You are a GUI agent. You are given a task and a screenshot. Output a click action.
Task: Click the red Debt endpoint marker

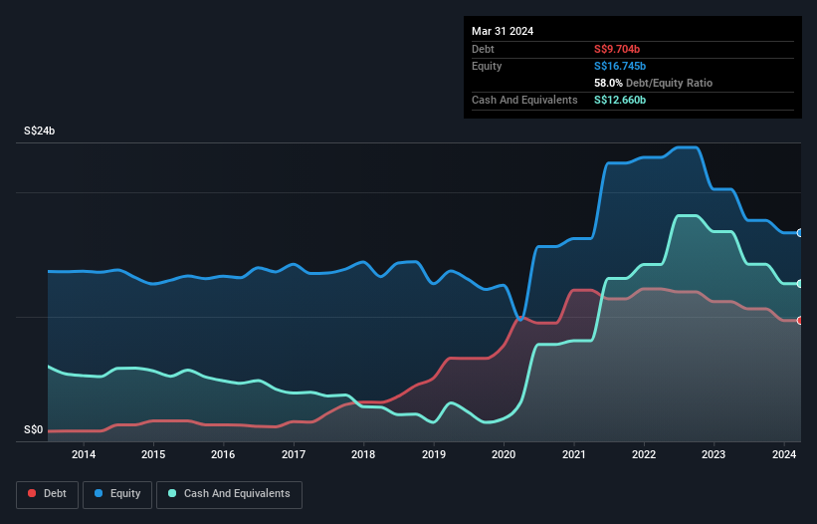pos(800,321)
